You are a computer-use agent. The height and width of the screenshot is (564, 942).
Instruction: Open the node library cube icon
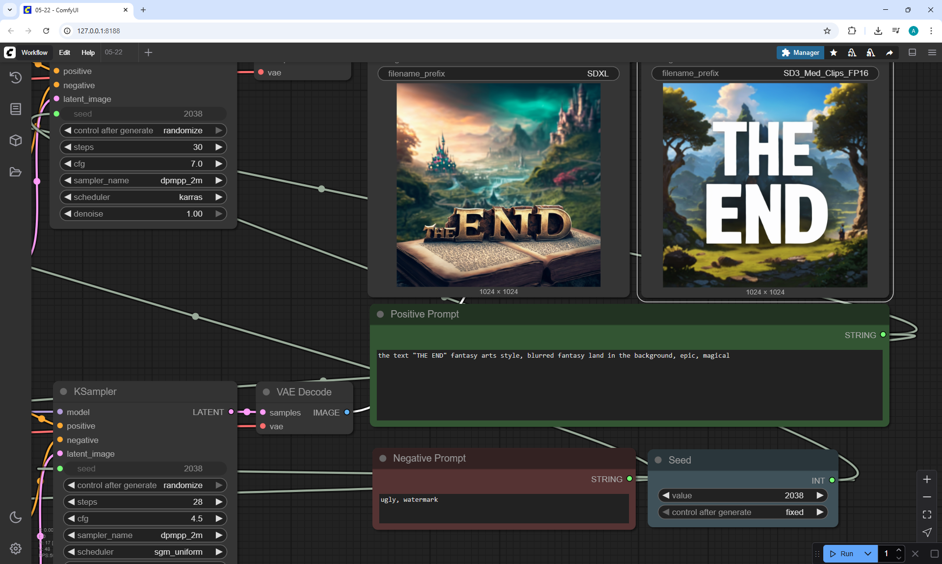coord(16,141)
